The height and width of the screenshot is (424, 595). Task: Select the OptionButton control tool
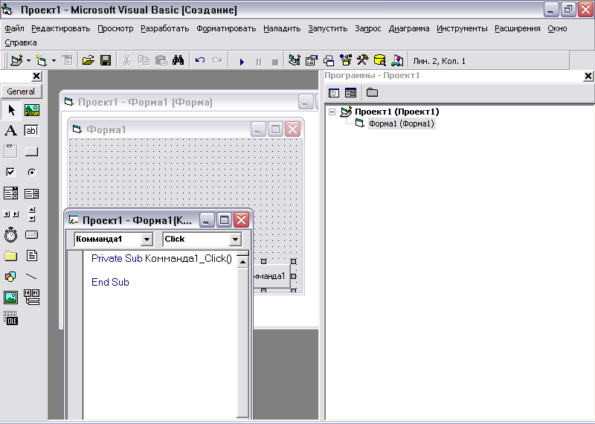(x=31, y=173)
